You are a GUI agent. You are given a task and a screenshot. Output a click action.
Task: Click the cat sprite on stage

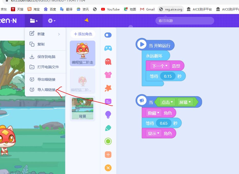[x=7, y=141]
